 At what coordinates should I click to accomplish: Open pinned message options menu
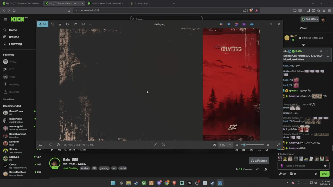(x=328, y=51)
